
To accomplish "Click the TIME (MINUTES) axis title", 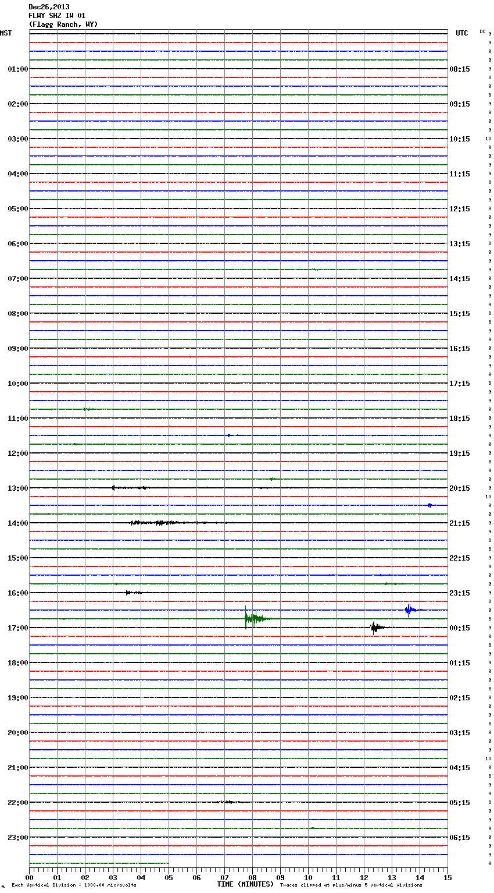I will click(x=245, y=884).
